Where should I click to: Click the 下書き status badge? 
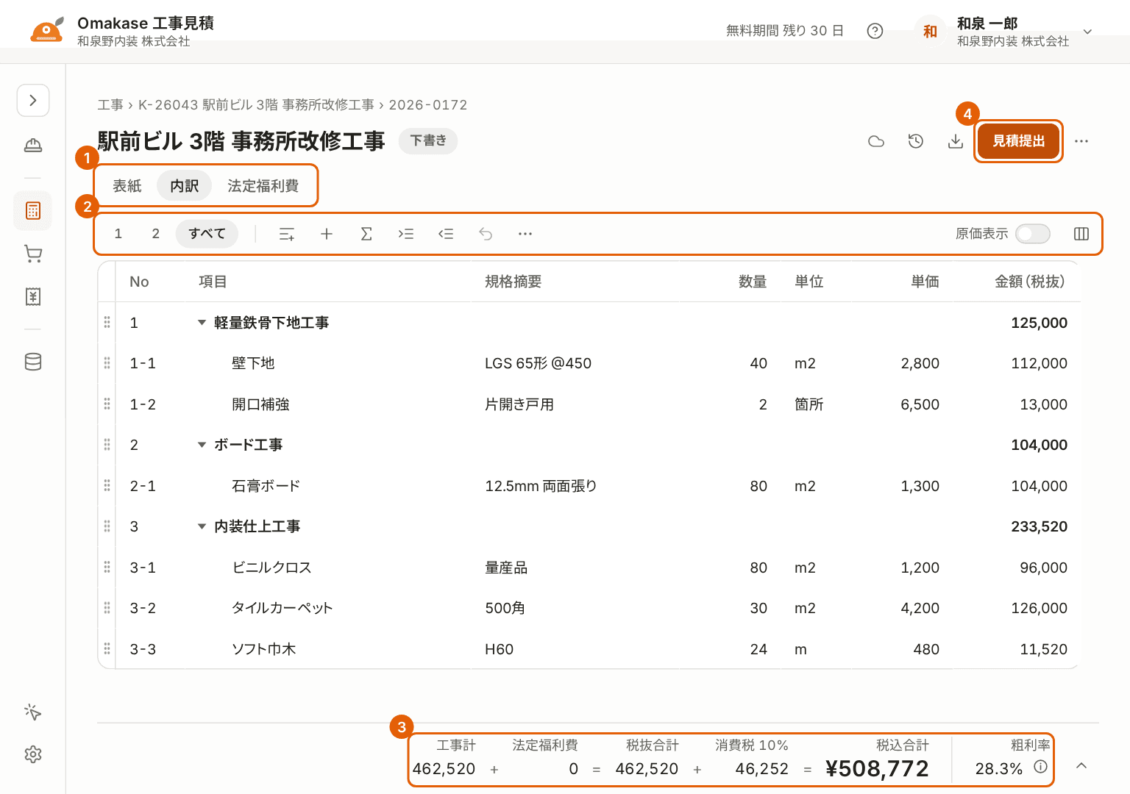[x=428, y=140]
